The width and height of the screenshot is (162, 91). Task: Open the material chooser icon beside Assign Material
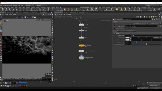point(160,26)
